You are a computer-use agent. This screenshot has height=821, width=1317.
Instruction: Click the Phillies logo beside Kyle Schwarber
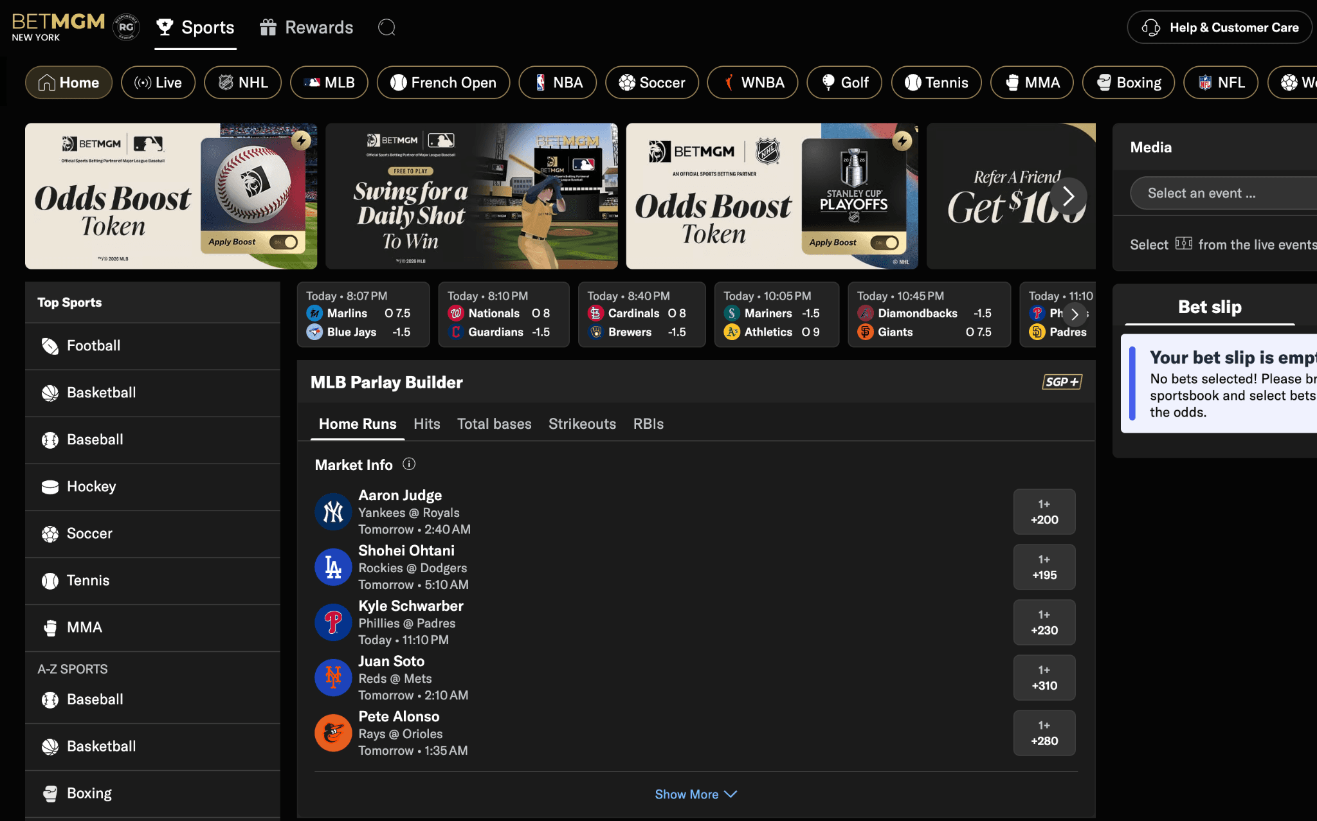pyautogui.click(x=333, y=622)
